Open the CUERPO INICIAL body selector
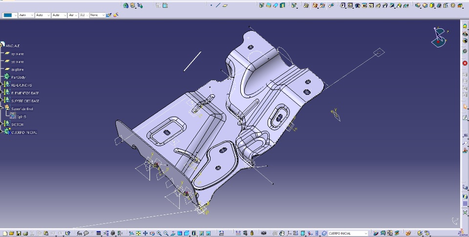469x237 pixels. pyautogui.click(x=348, y=233)
